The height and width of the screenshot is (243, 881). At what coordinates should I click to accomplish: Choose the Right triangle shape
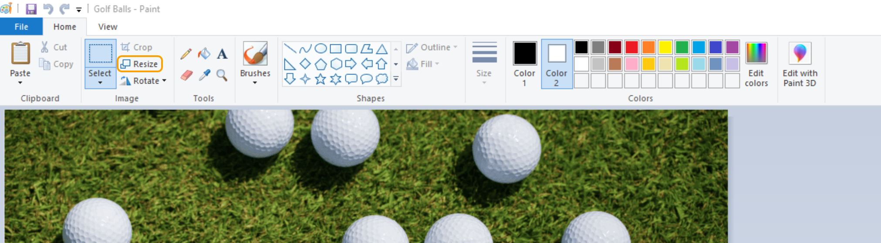pyautogui.click(x=290, y=64)
